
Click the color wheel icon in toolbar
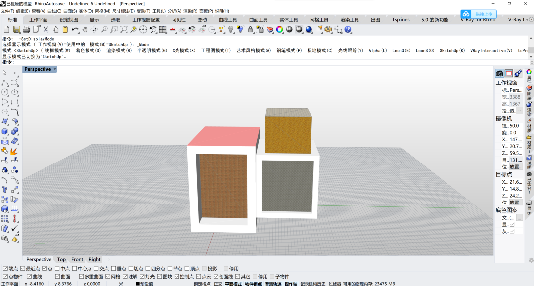pyautogui.click(x=279, y=30)
